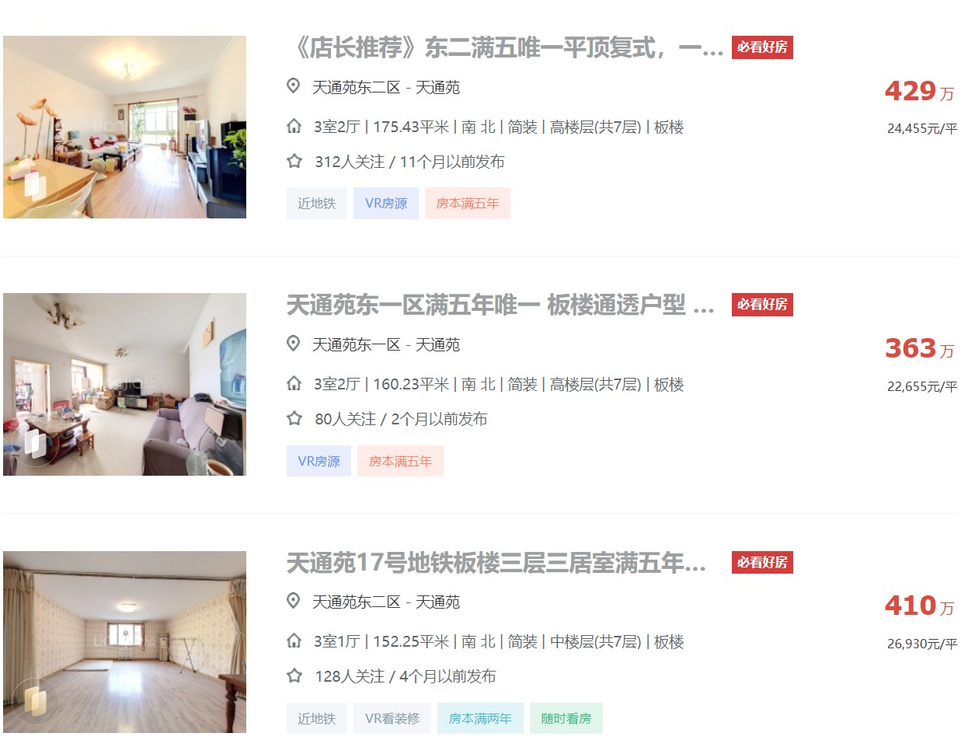Click the star icon next to 80人关注
The width and height of the screenshot is (975, 740).
coord(294,418)
